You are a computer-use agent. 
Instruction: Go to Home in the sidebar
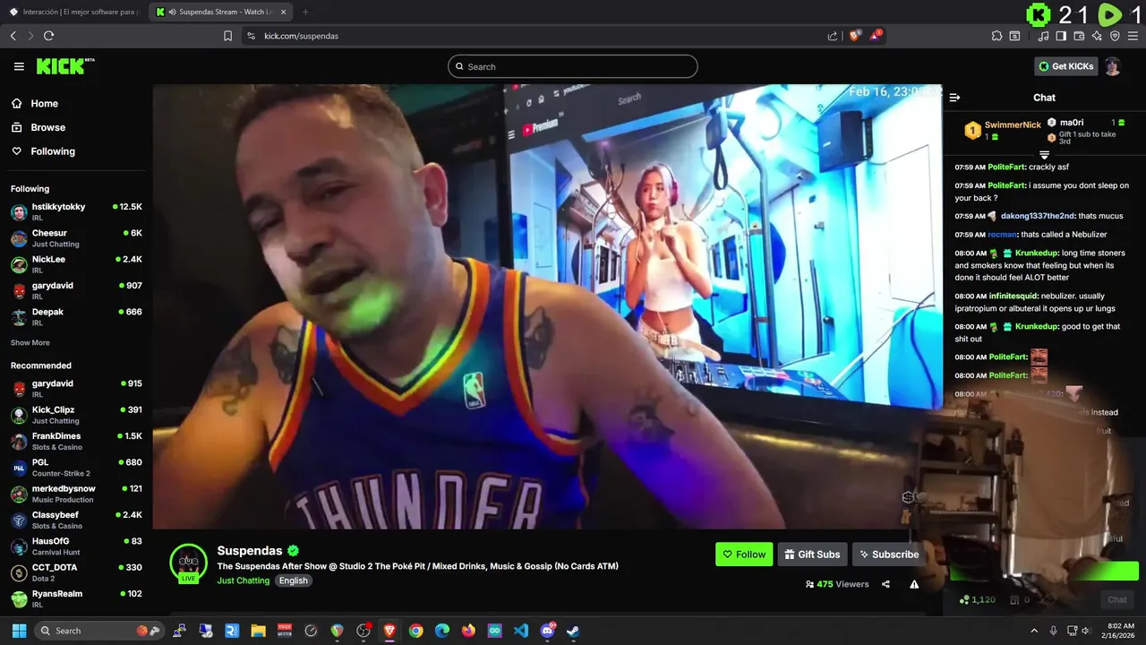44,103
